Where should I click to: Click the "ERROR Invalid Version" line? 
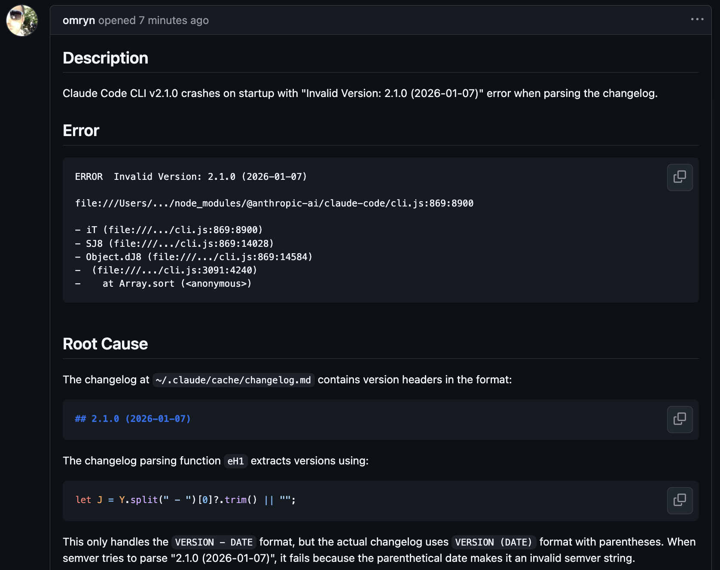point(191,177)
